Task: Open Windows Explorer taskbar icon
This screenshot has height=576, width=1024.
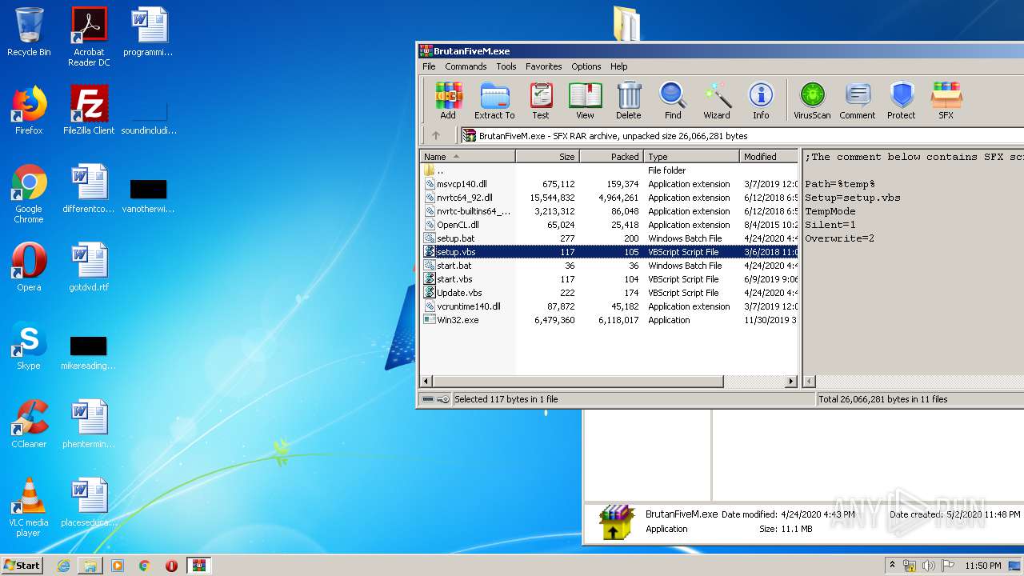Action: tap(90, 566)
